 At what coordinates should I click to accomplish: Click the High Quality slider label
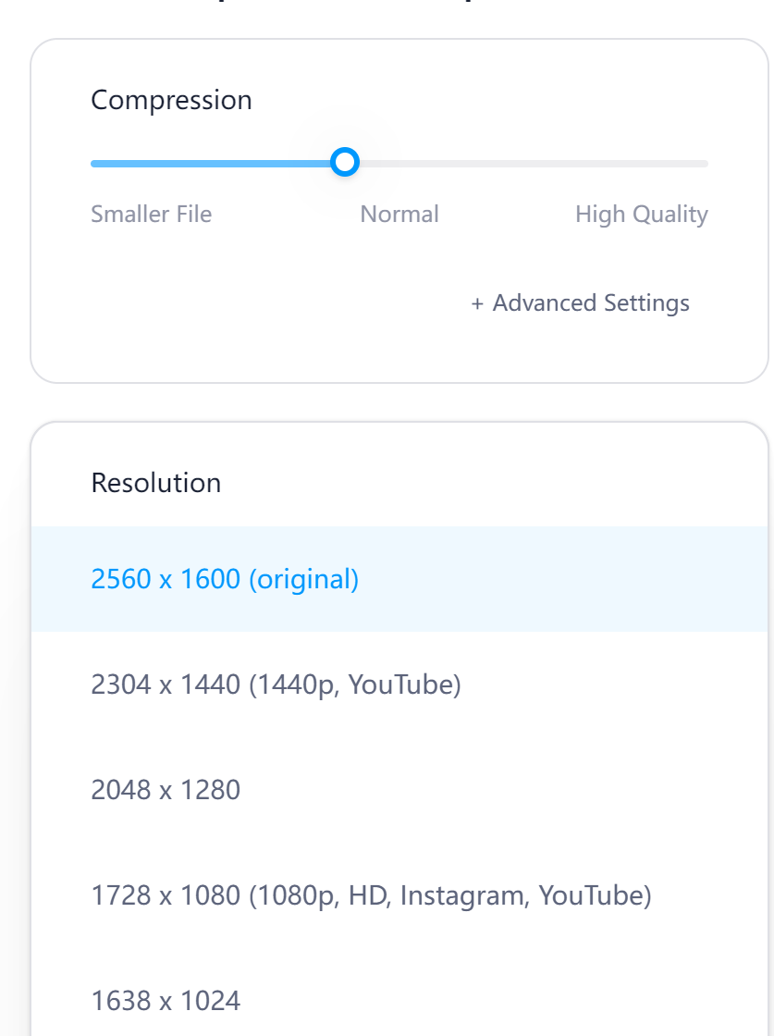(x=641, y=214)
